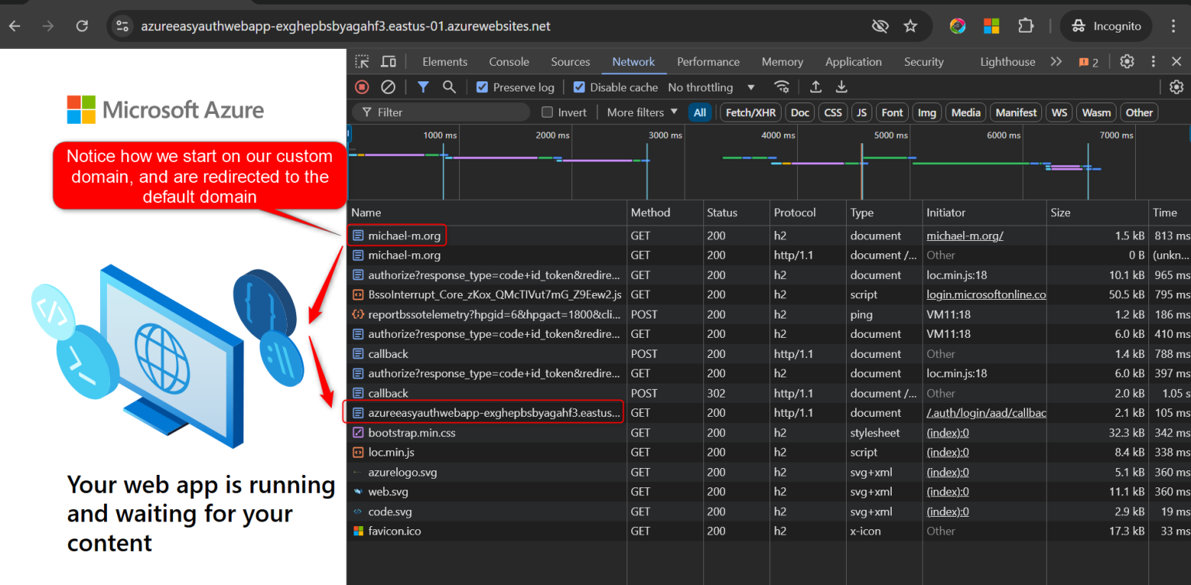This screenshot has width=1191, height=585.
Task: Uncheck the Preserve log checkbox
Action: click(x=482, y=88)
